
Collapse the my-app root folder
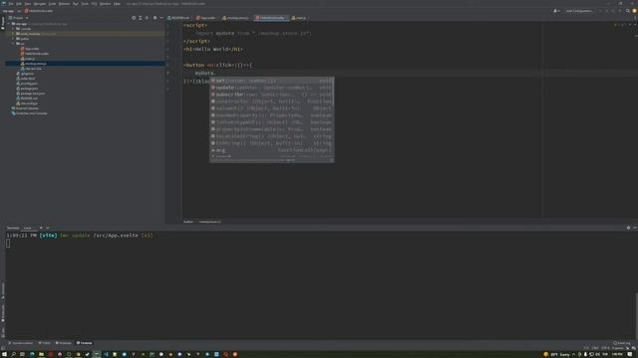click(x=9, y=24)
